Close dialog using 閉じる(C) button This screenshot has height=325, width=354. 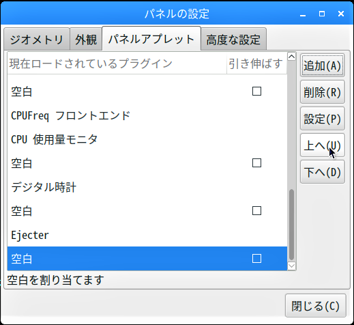(316, 306)
